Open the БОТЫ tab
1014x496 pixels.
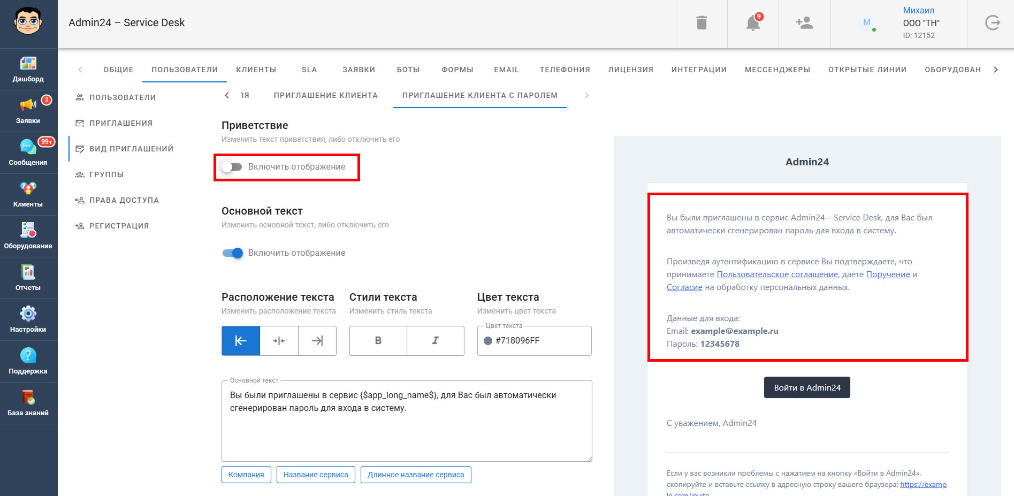point(408,70)
